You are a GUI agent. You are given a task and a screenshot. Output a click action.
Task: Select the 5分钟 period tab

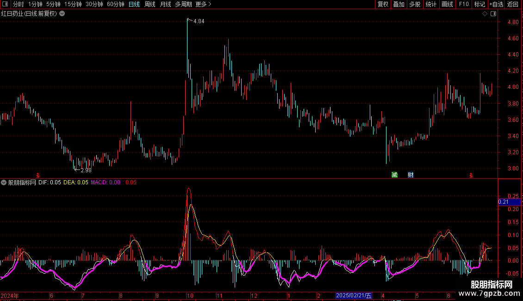pyautogui.click(x=53, y=4)
